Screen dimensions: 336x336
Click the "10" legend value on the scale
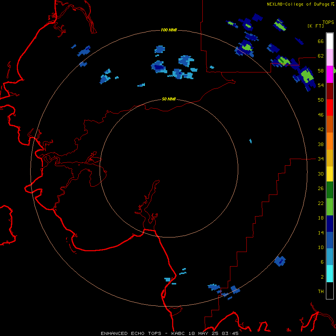tap(321, 247)
